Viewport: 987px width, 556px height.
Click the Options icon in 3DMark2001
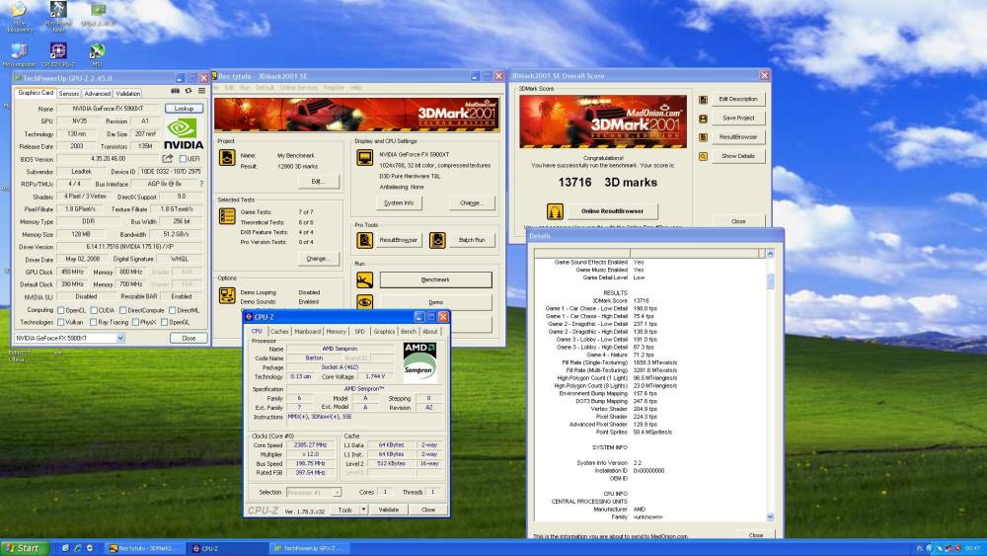227,295
